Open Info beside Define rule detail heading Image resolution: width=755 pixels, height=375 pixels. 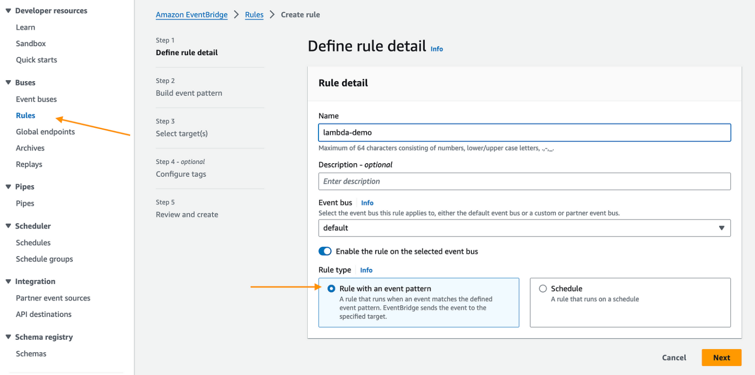click(436, 49)
